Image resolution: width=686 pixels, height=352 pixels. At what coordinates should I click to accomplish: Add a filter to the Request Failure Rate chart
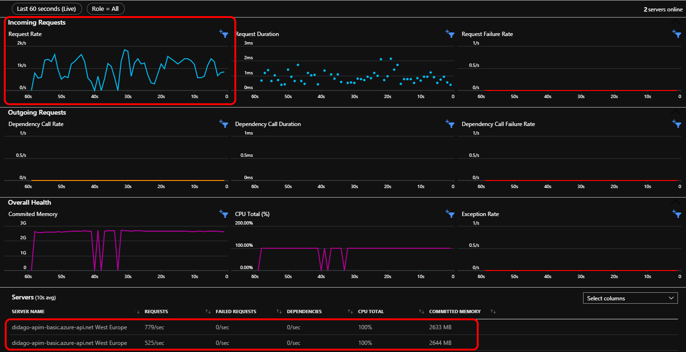[x=677, y=34]
